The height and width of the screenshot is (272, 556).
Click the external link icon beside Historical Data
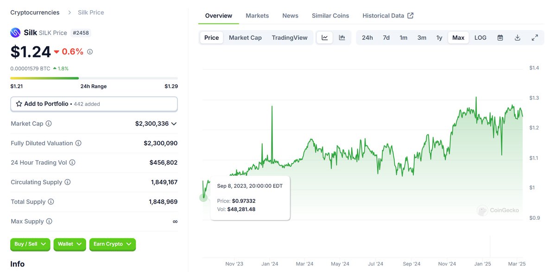(x=411, y=15)
